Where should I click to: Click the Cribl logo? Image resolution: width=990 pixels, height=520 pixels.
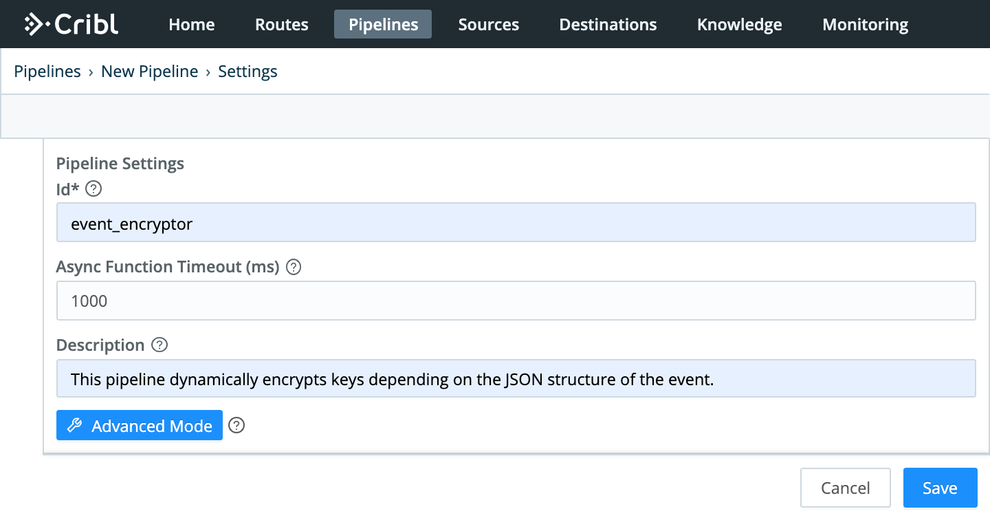pyautogui.click(x=71, y=24)
